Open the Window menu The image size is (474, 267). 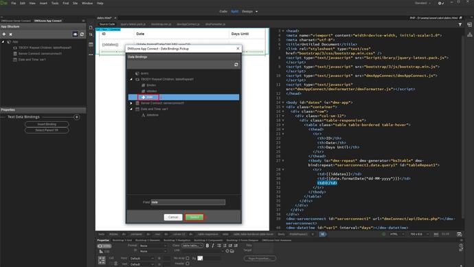(x=87, y=3)
